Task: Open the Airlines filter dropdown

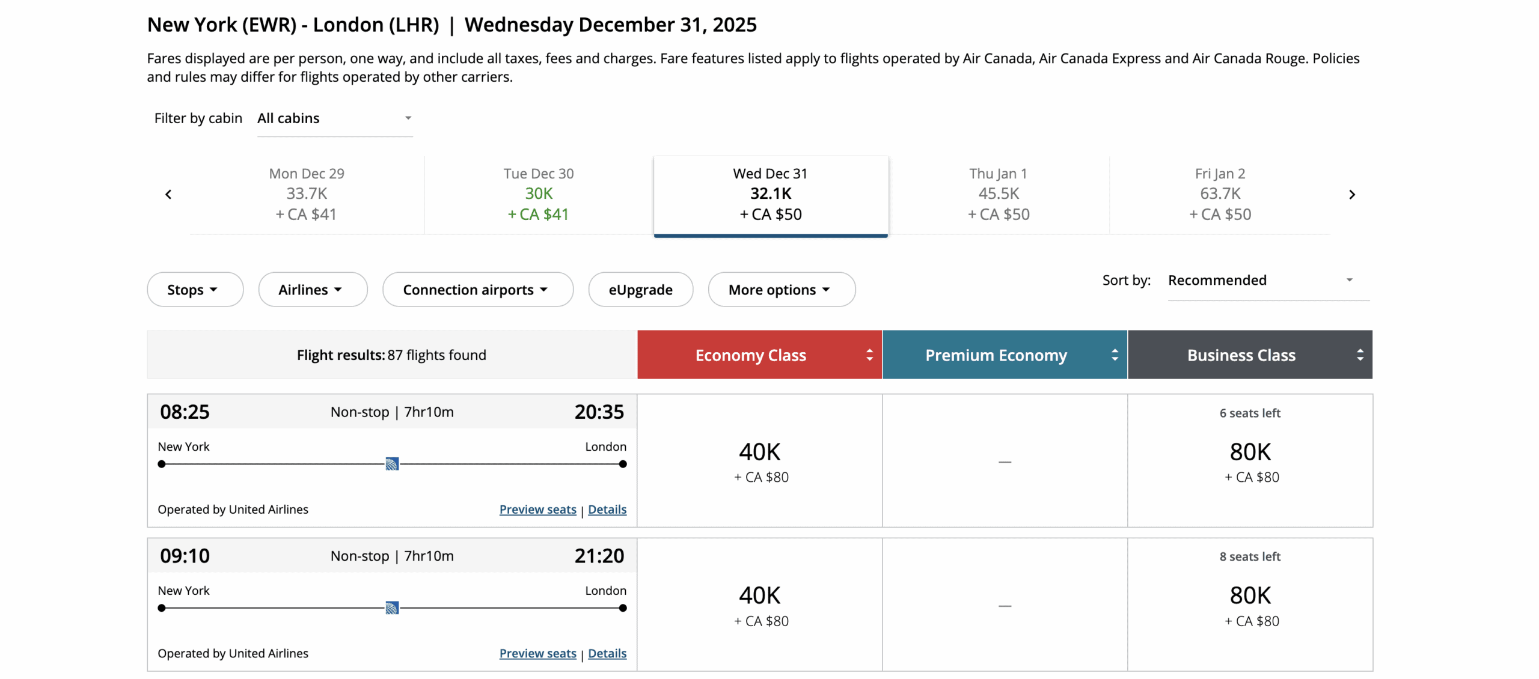Action: click(x=312, y=289)
